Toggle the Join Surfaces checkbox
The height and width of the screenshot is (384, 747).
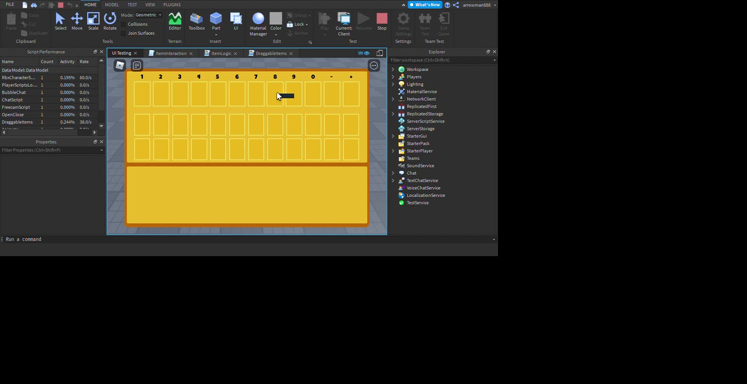tap(124, 33)
